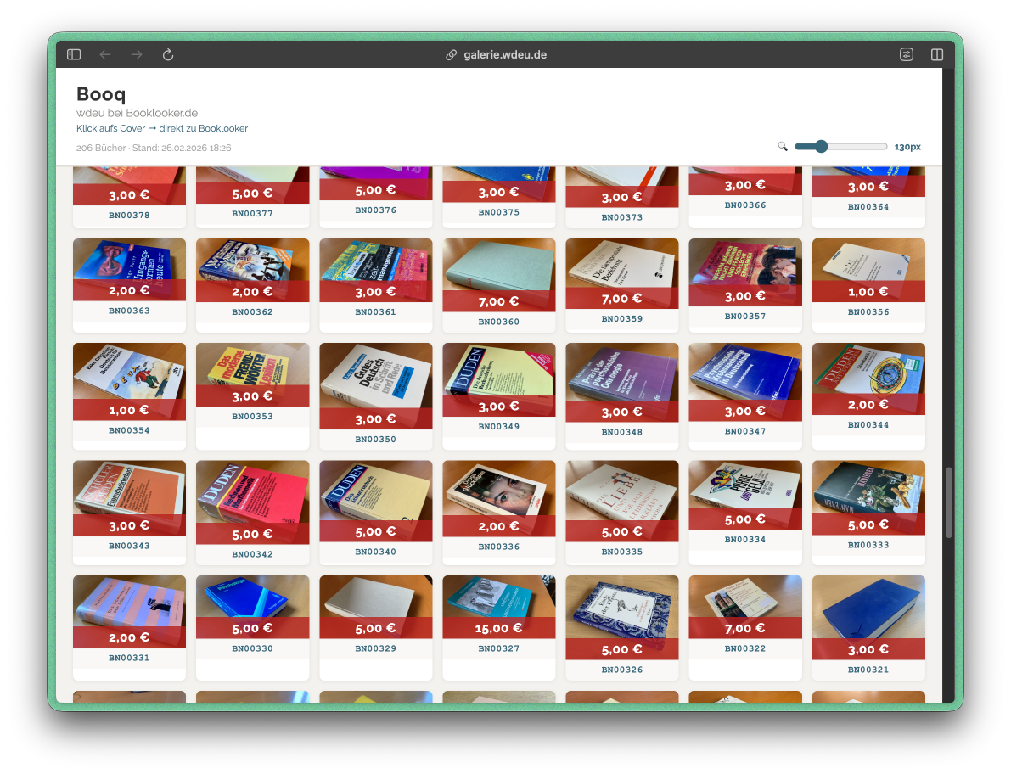
Task: Open book cover BN00357
Action: point(744,272)
